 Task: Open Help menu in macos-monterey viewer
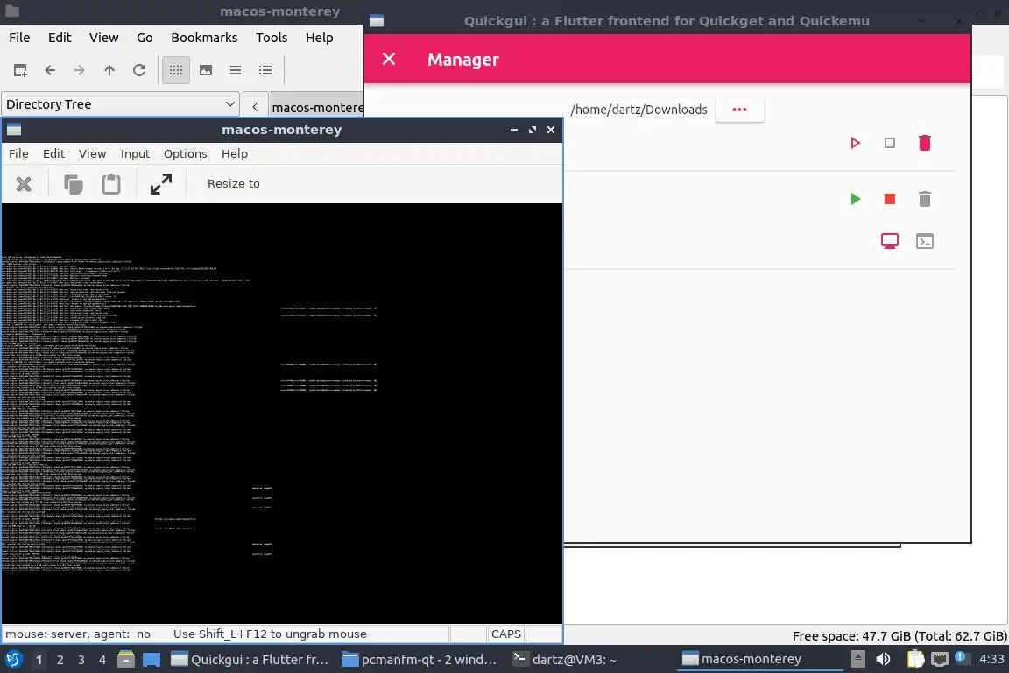pos(235,153)
